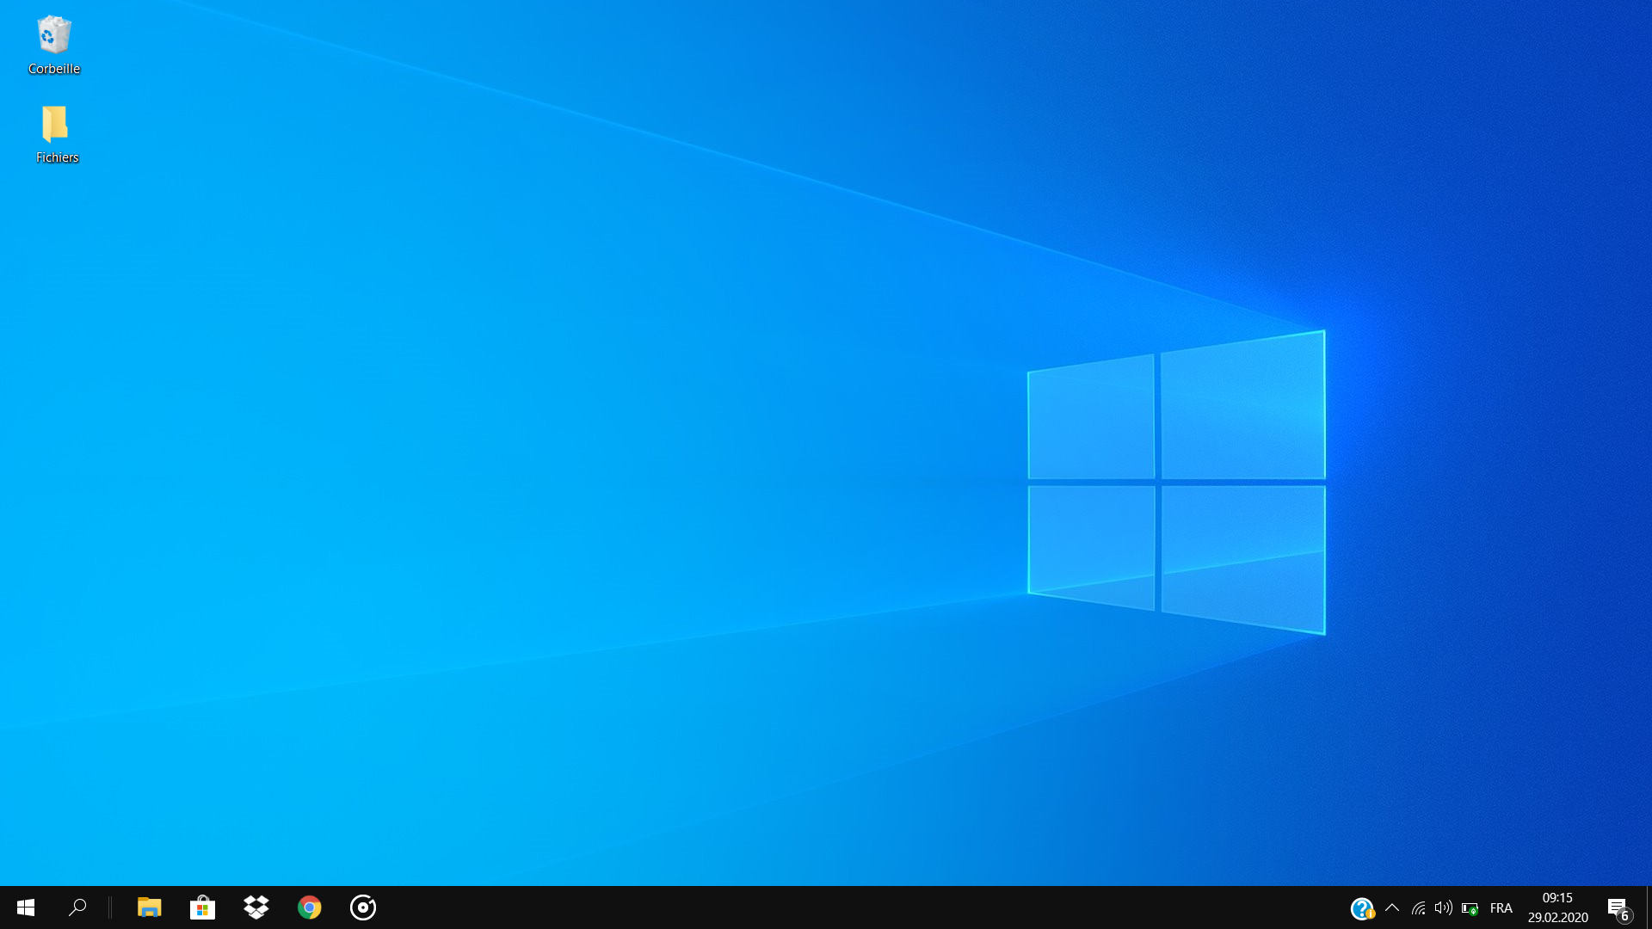Viewport: 1652px width, 929px height.
Task: Click Show desktop sliver at taskbar edge
Action: [x=1649, y=907]
